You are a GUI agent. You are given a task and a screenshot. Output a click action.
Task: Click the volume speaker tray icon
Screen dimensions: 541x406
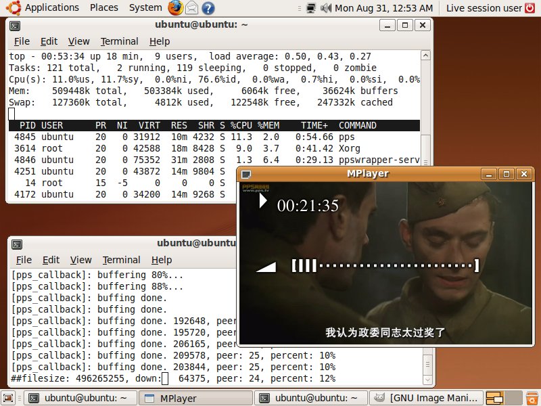pos(326,8)
